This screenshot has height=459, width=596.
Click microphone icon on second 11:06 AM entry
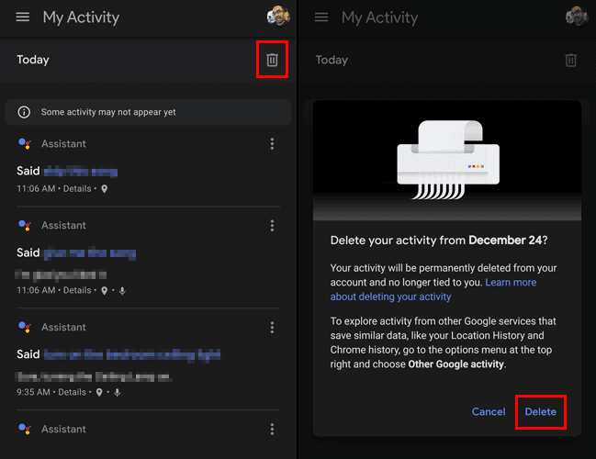[122, 291]
